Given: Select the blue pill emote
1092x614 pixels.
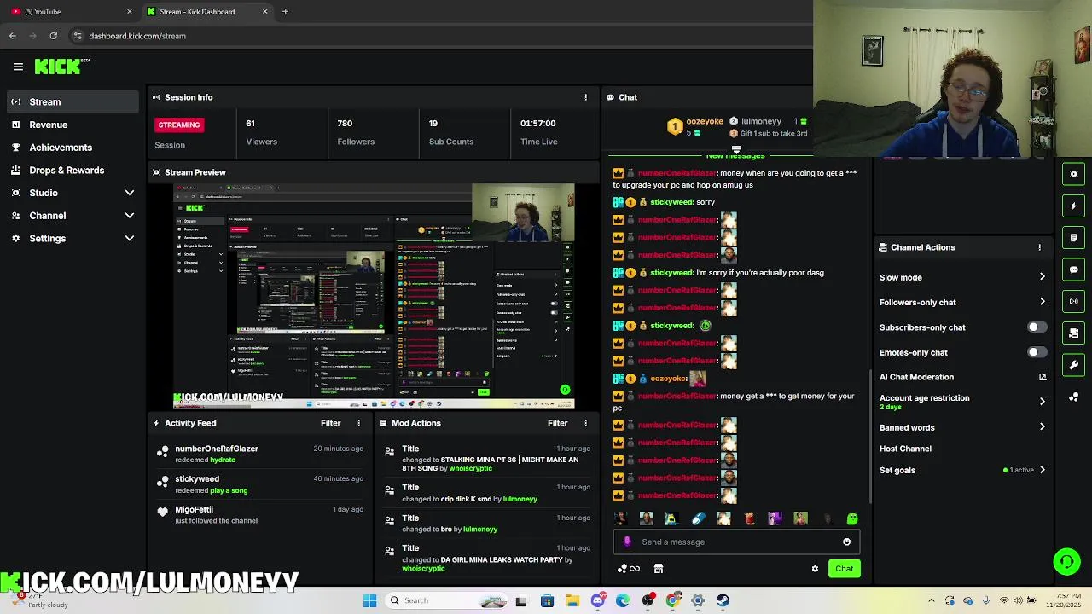Looking at the screenshot, I should click(698, 518).
